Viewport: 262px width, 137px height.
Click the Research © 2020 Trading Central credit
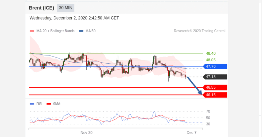tap(200, 31)
